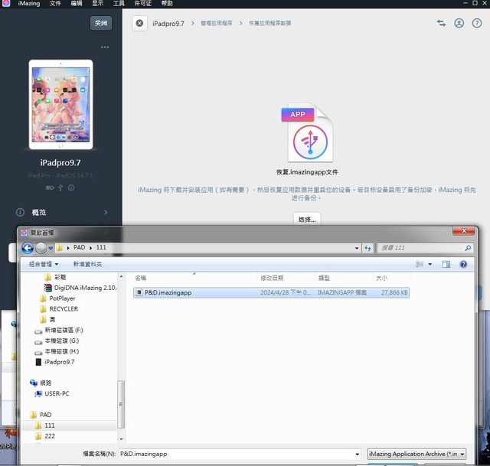Open the file type filter dropdown
Viewport: 490px width, 466px height.
pyautogui.click(x=416, y=454)
